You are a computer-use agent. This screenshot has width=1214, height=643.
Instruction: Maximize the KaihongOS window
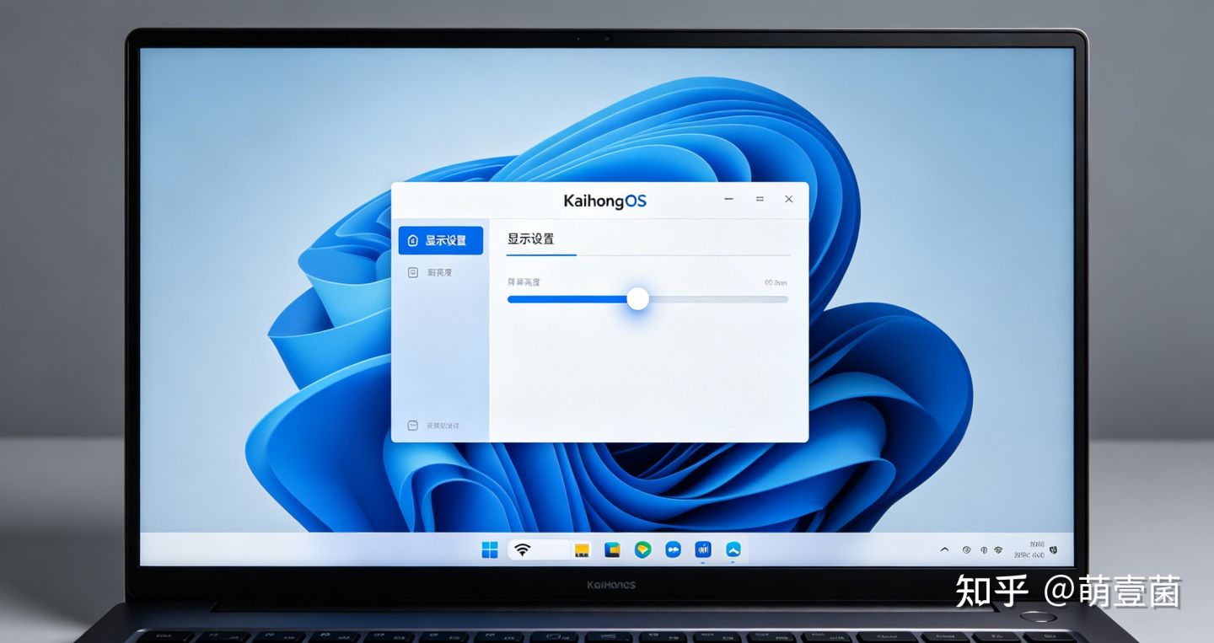(x=760, y=199)
